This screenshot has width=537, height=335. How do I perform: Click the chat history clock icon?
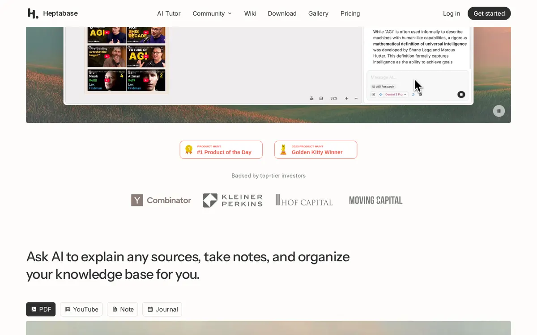[413, 94]
